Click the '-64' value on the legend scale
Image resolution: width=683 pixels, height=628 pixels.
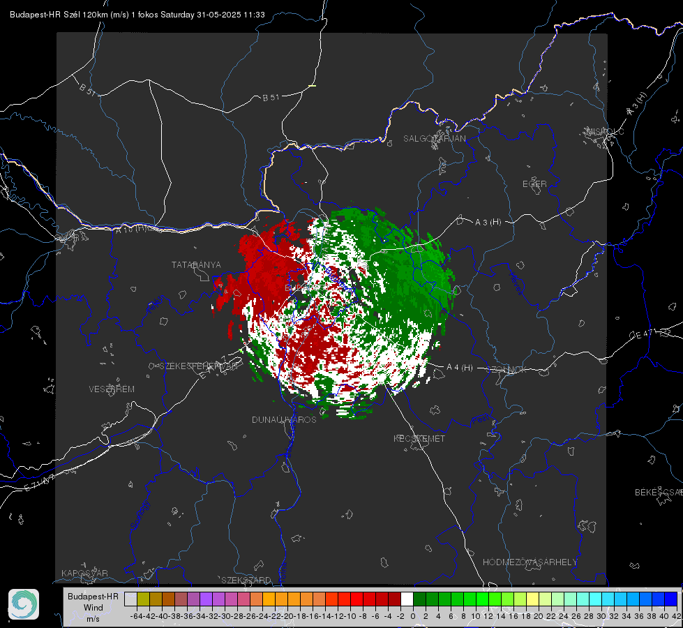137,616
